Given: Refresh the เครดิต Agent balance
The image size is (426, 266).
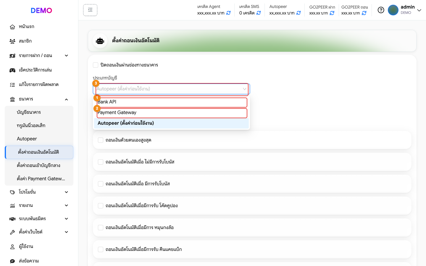Looking at the screenshot, I should tap(228, 13).
